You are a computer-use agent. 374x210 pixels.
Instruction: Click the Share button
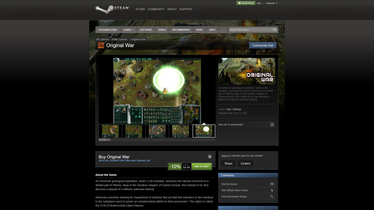[x=228, y=163]
